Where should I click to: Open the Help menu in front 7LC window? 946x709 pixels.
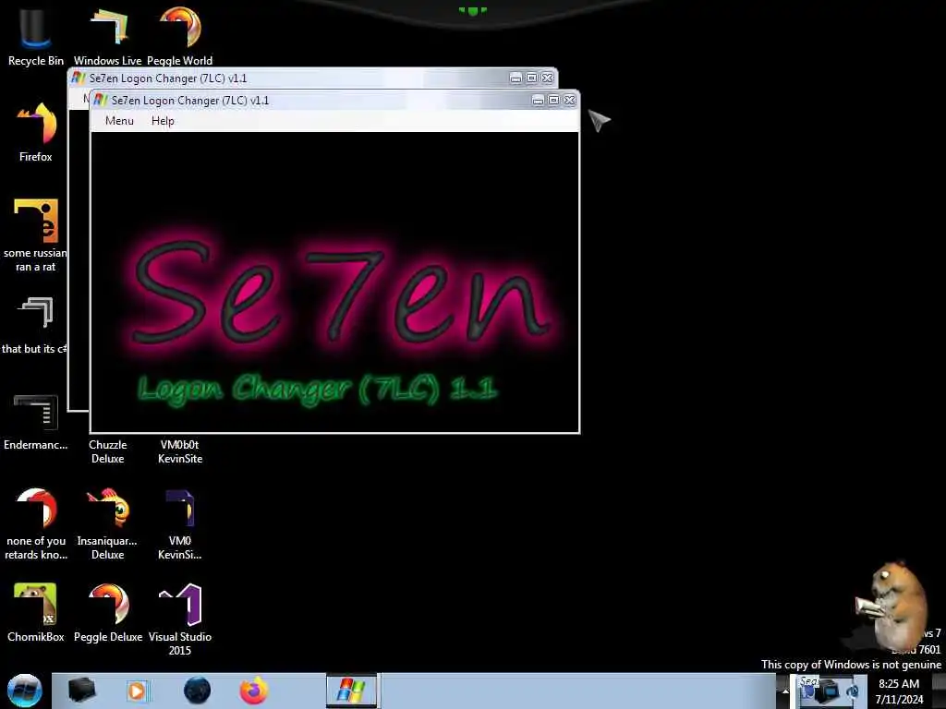point(163,121)
